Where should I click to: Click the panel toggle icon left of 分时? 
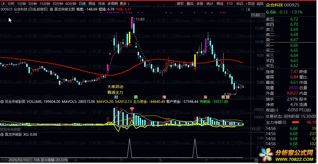(x=3, y=3)
